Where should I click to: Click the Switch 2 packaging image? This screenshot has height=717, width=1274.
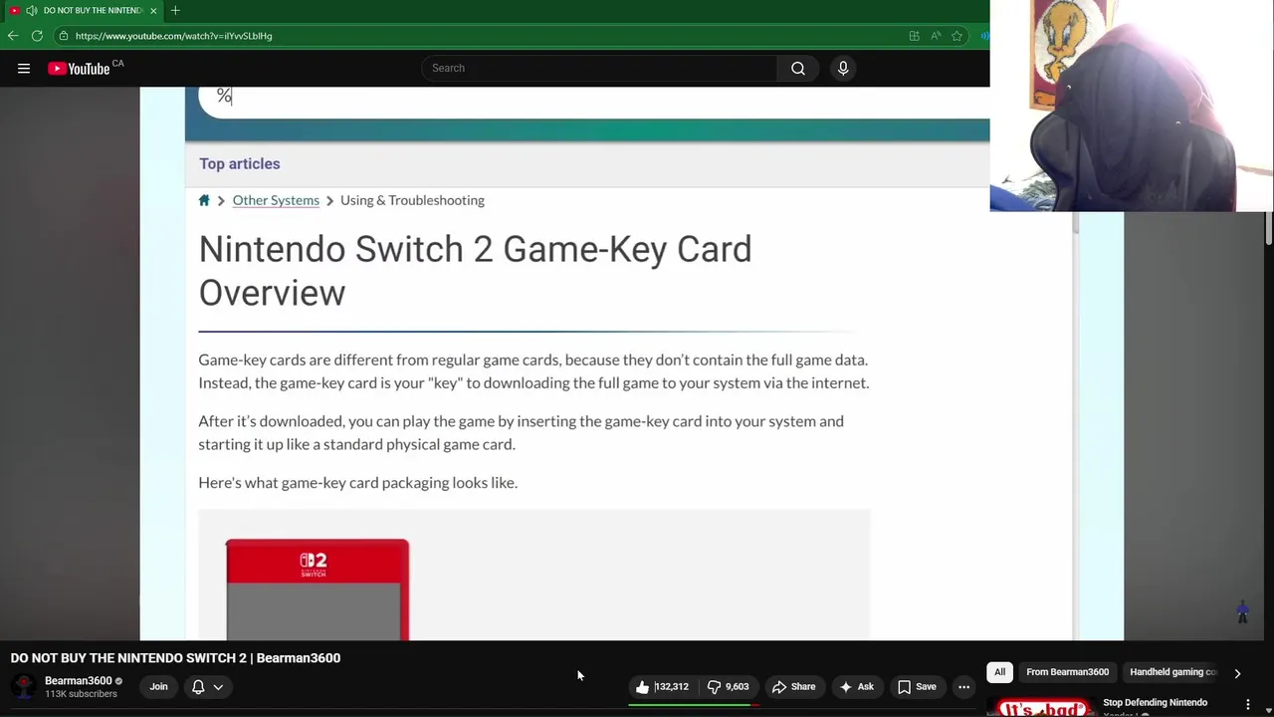point(317,590)
